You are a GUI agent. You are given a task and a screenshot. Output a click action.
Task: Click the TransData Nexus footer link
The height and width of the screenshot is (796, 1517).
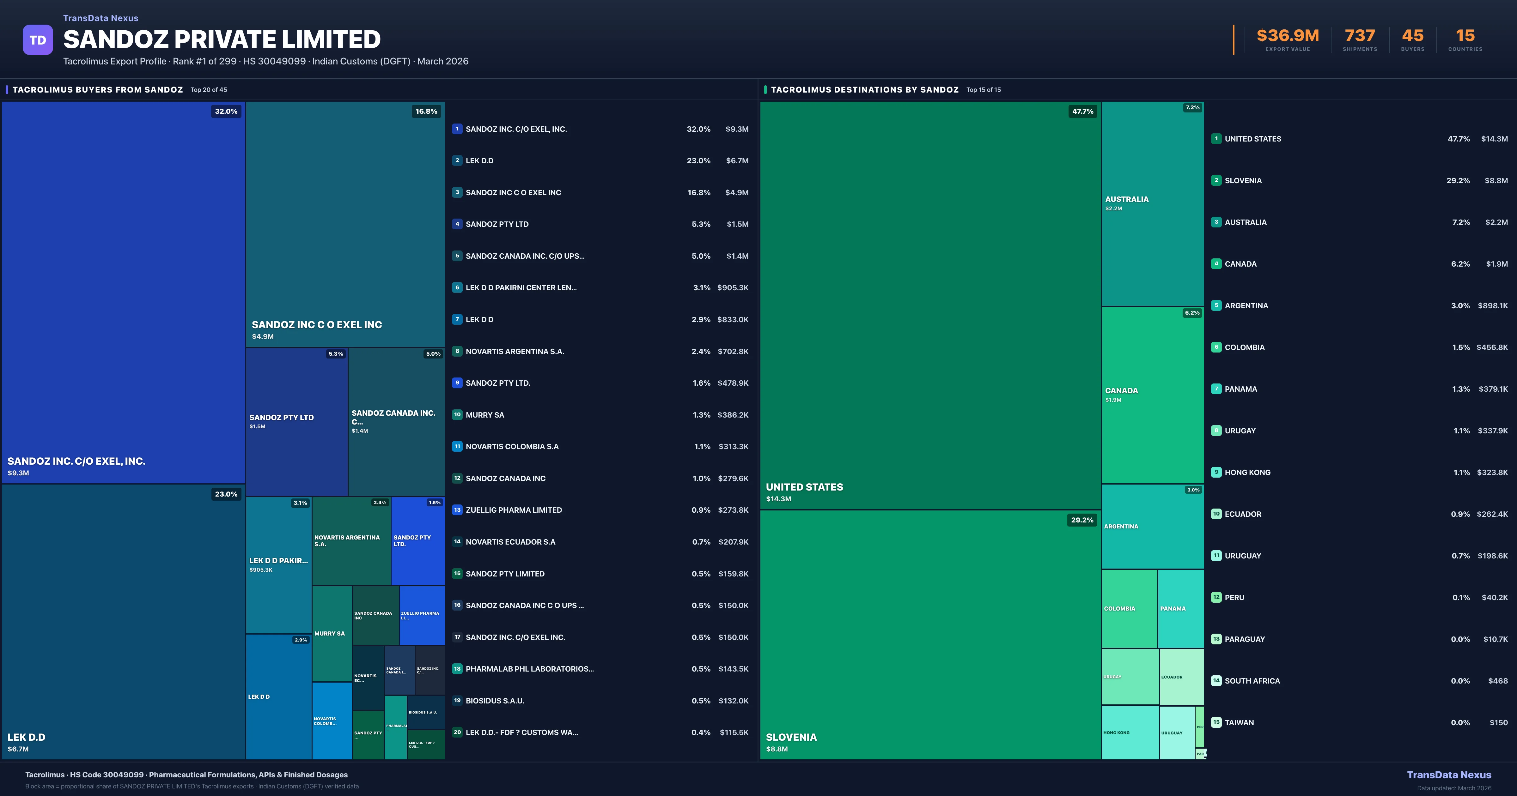point(1449,775)
